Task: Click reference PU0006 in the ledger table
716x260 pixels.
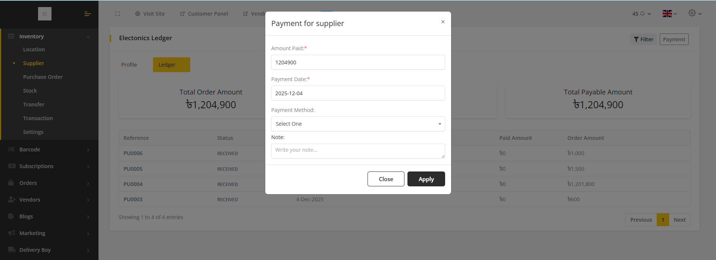Action: click(x=133, y=153)
